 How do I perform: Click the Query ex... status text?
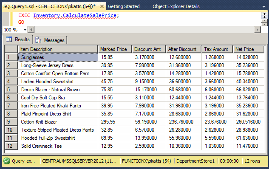coord(23,161)
